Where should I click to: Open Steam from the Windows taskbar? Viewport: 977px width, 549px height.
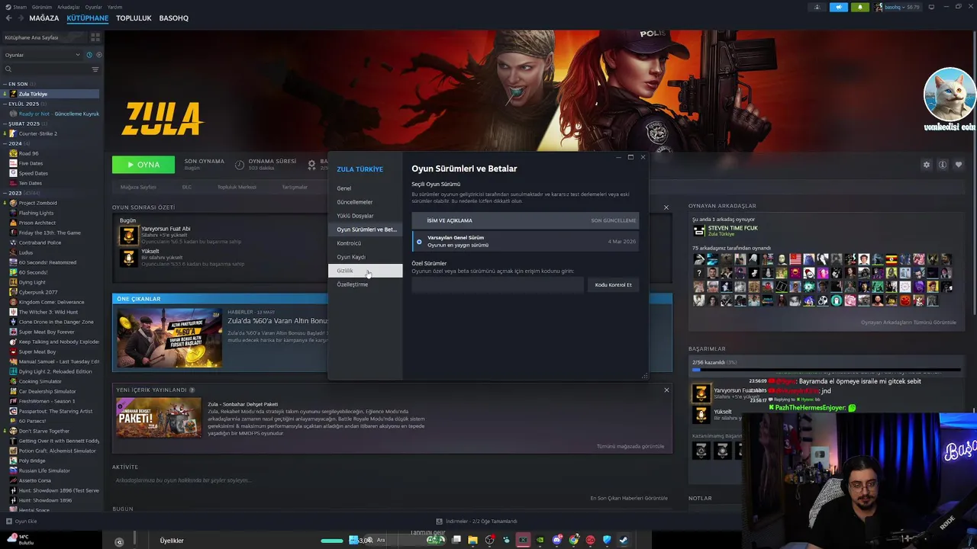pos(624,541)
